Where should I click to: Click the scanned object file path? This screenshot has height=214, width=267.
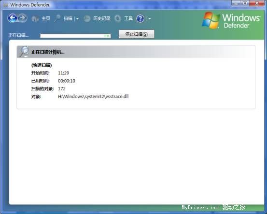93,97
